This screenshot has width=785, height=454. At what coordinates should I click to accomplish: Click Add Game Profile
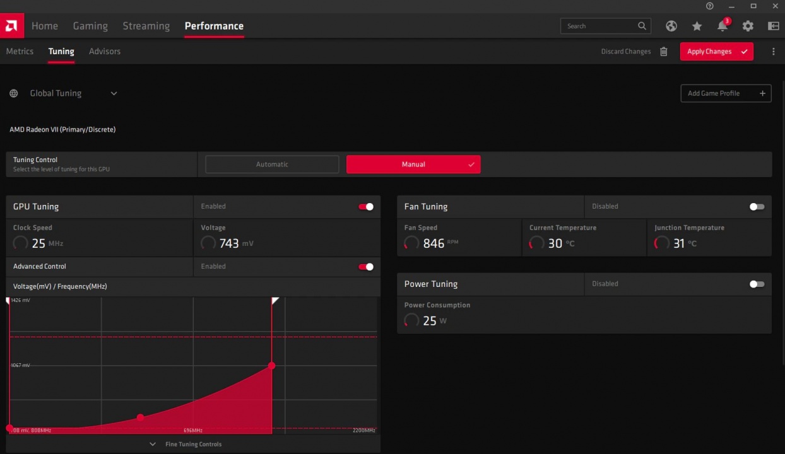point(726,93)
